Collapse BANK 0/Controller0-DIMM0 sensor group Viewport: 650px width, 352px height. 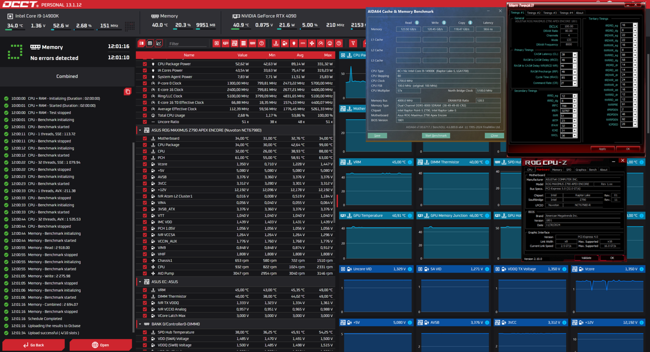point(140,324)
